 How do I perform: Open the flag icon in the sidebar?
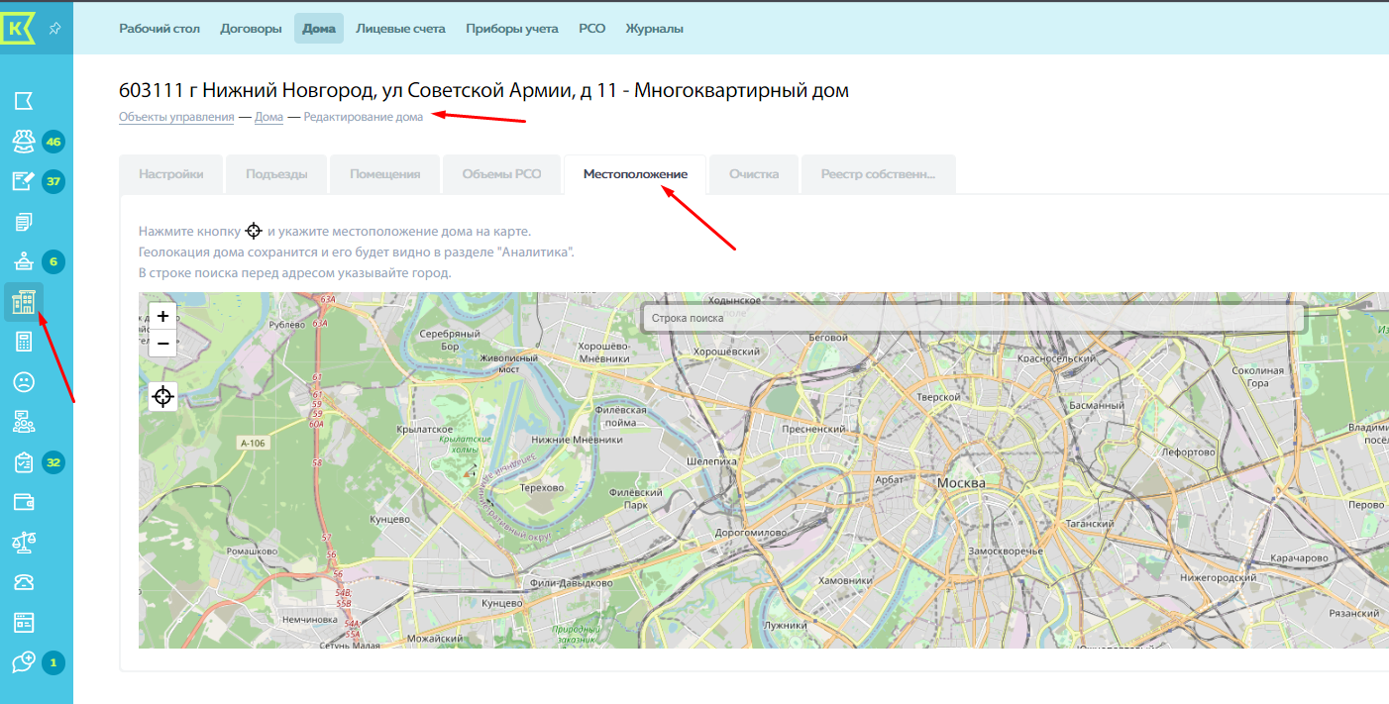tap(24, 100)
